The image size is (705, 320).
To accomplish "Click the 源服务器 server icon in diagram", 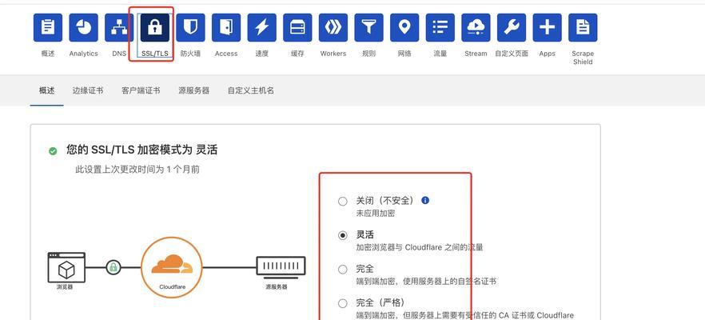I will pyautogui.click(x=281, y=266).
